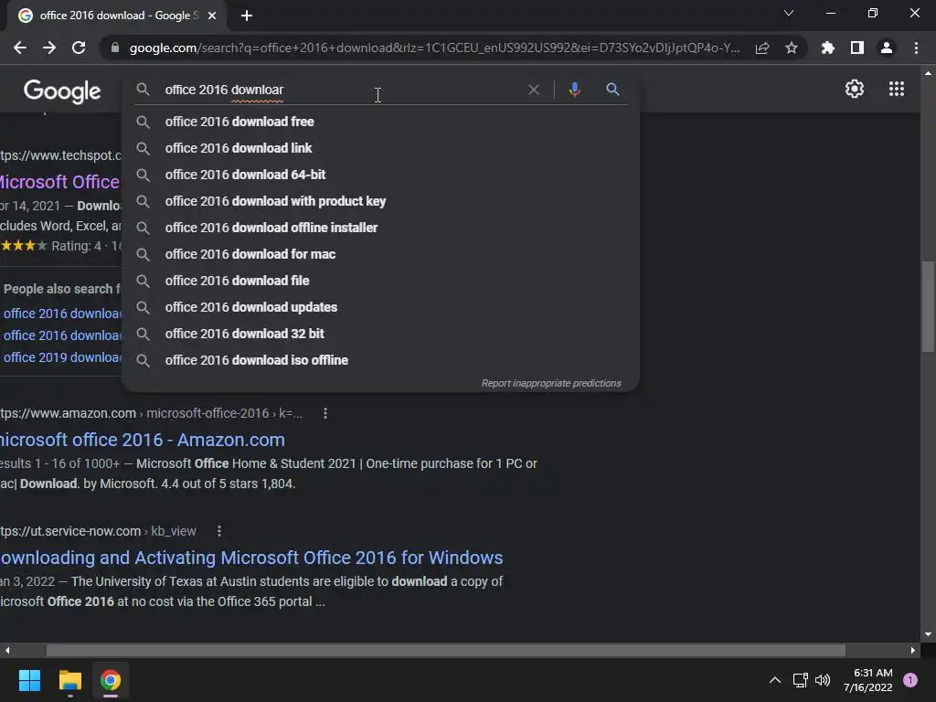Screen dimensions: 936x702
Task: Choose suggestion office 2016 download 32 bit
Action: [x=381, y=334]
